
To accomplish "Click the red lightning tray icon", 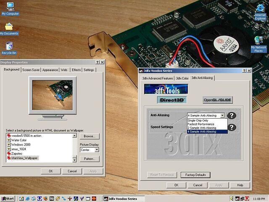I will coord(247,199).
